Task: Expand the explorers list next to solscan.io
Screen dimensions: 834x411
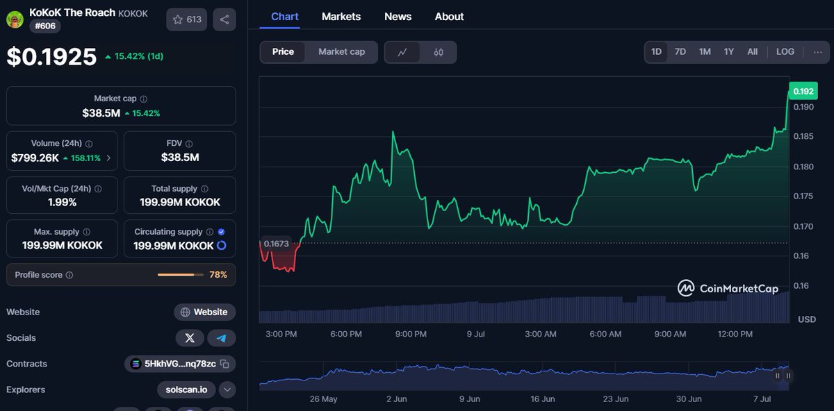Action: click(226, 390)
